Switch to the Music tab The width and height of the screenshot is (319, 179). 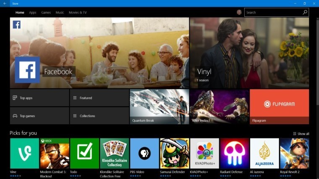point(60,13)
